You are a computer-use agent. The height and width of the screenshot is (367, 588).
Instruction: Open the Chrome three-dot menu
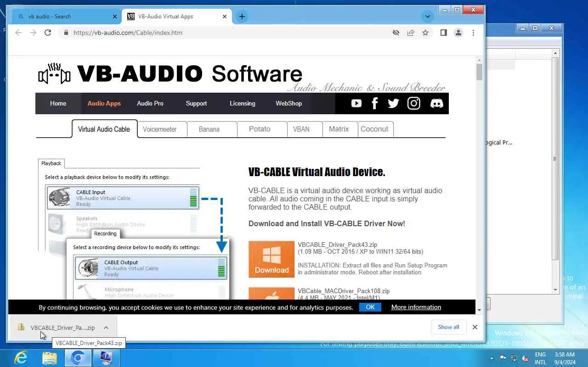click(x=473, y=33)
